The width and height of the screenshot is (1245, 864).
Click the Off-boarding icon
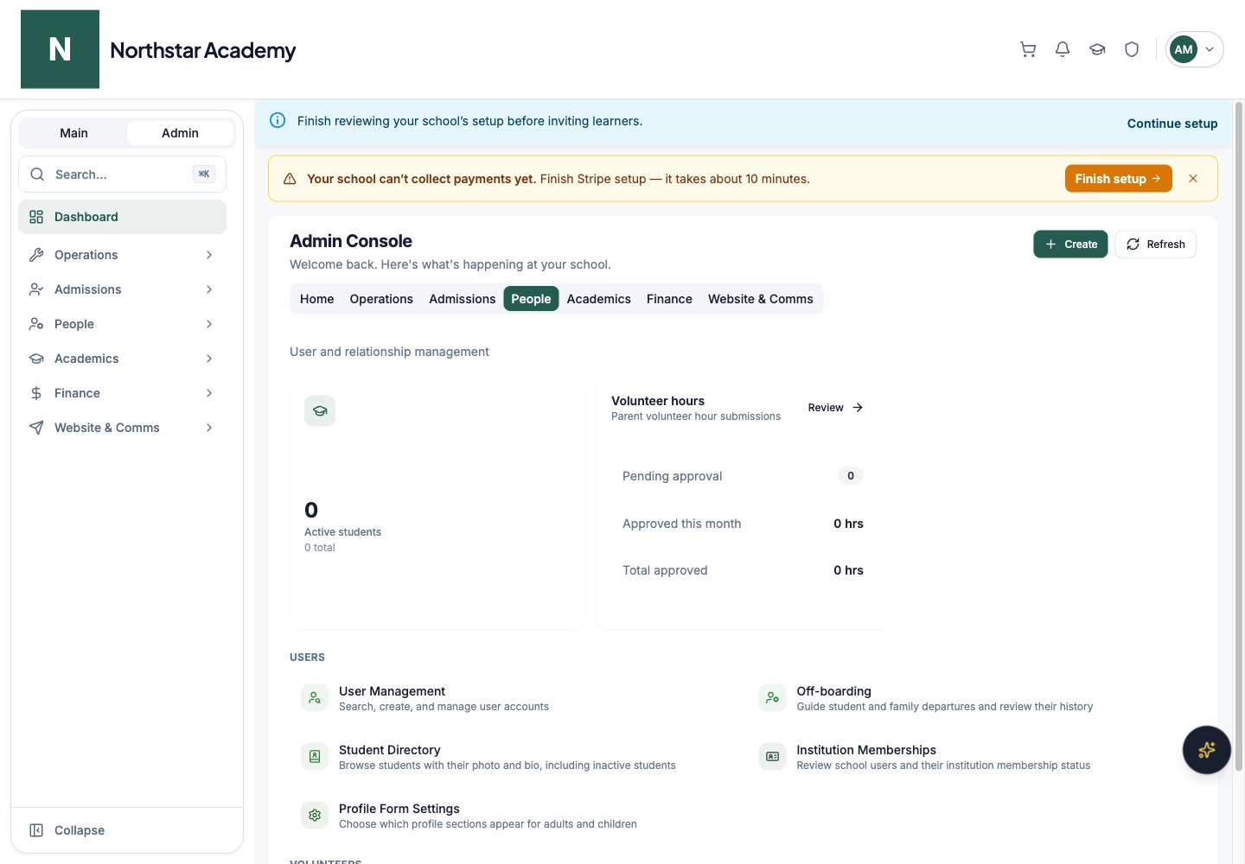772,698
